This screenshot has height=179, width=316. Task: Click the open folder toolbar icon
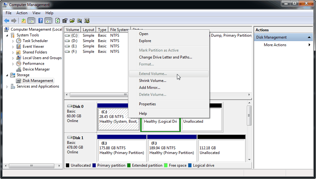click(x=72, y=21)
